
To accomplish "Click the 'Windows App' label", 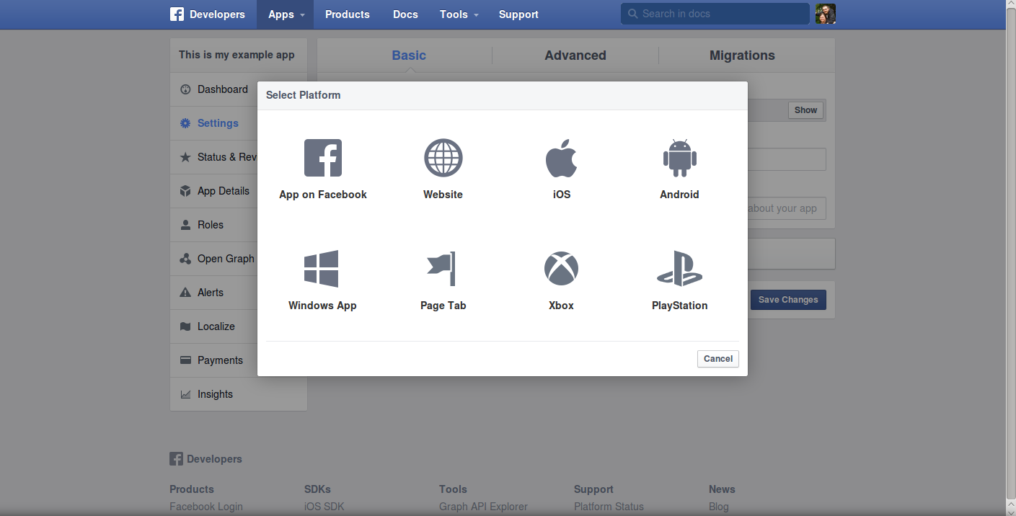I will point(322,306).
